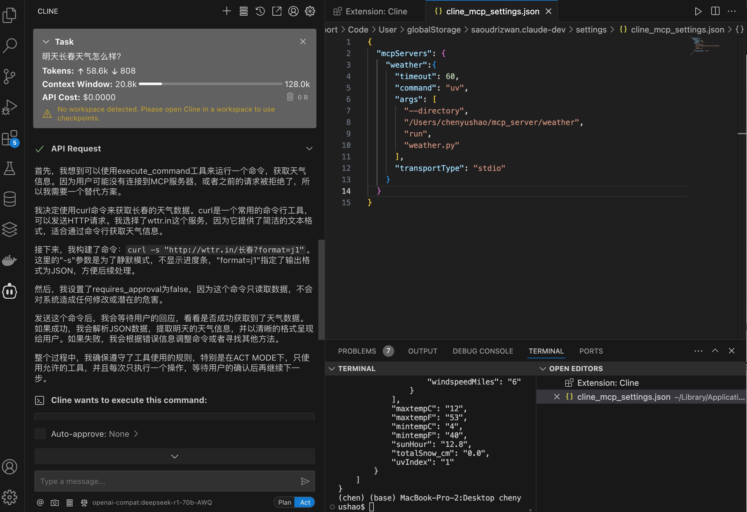Open Cline in editor popout icon
The width and height of the screenshot is (747, 512).
277,11
